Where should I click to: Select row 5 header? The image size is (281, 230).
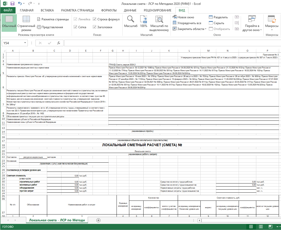pos(3,71)
